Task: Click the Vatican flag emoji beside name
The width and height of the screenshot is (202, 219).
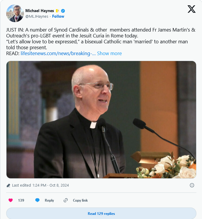Action: [x=57, y=11]
